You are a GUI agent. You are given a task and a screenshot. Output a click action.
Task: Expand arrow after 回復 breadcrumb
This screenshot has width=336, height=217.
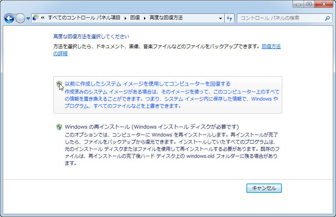pos(145,18)
